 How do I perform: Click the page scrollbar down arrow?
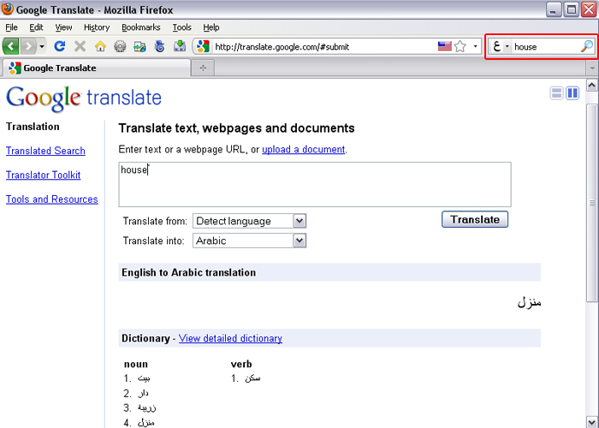(592, 422)
